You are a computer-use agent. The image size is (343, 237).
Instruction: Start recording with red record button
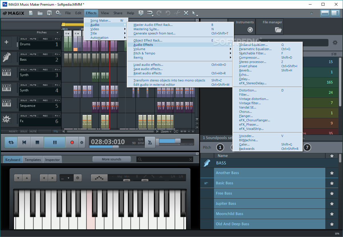pyautogui.click(x=72, y=142)
